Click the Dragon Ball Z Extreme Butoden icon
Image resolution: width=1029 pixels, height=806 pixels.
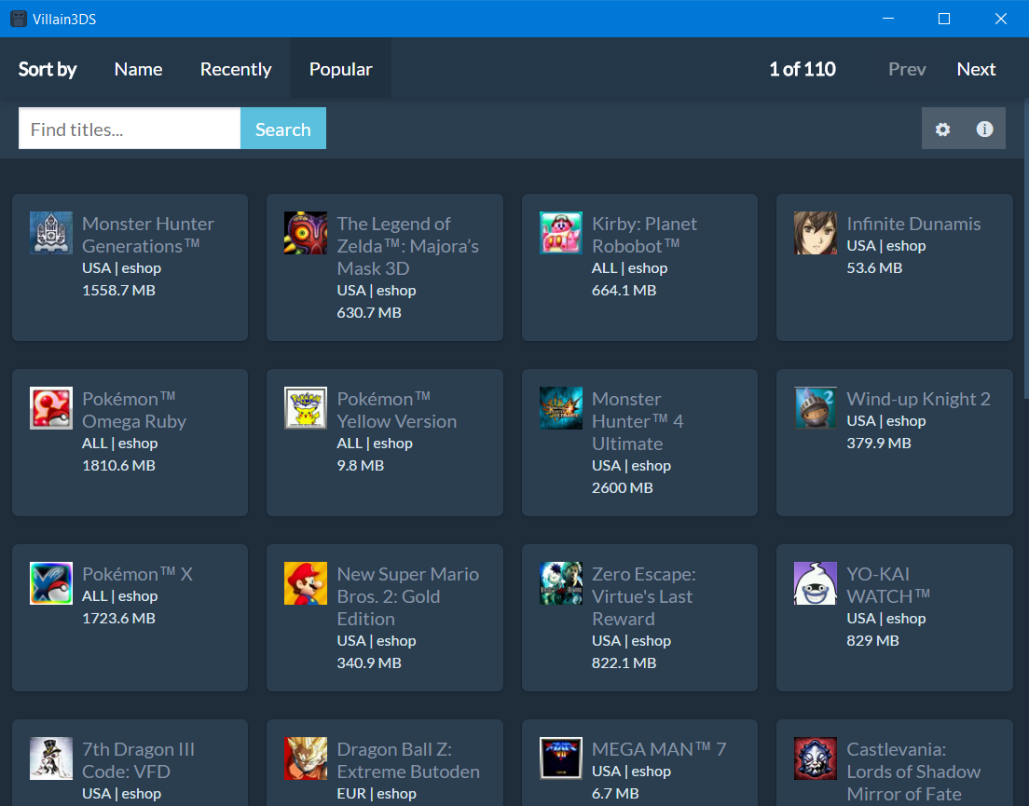tap(306, 758)
